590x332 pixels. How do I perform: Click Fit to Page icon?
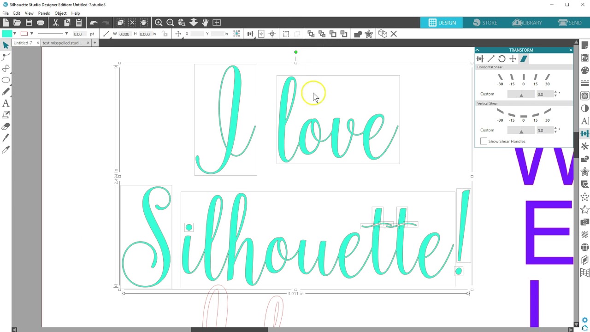[217, 23]
